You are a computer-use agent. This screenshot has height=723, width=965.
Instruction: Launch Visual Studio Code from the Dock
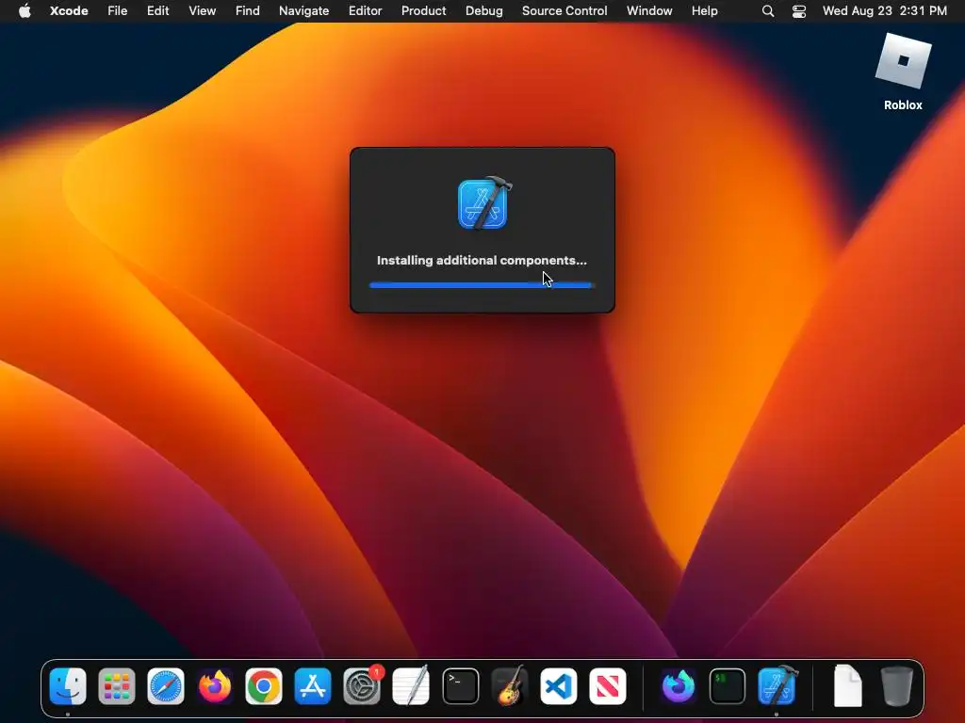(559, 685)
